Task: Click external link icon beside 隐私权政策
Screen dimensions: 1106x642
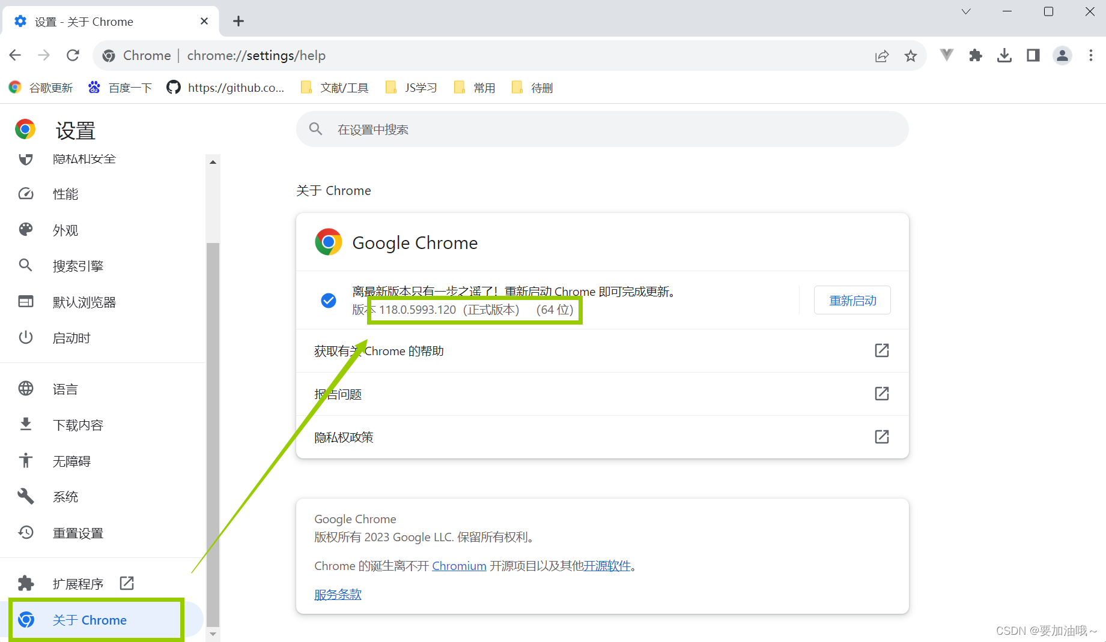Action: click(881, 437)
